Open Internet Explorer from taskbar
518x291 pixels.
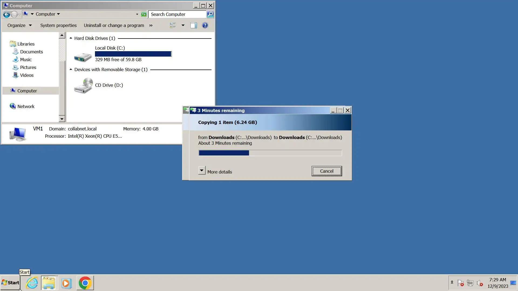[32, 283]
